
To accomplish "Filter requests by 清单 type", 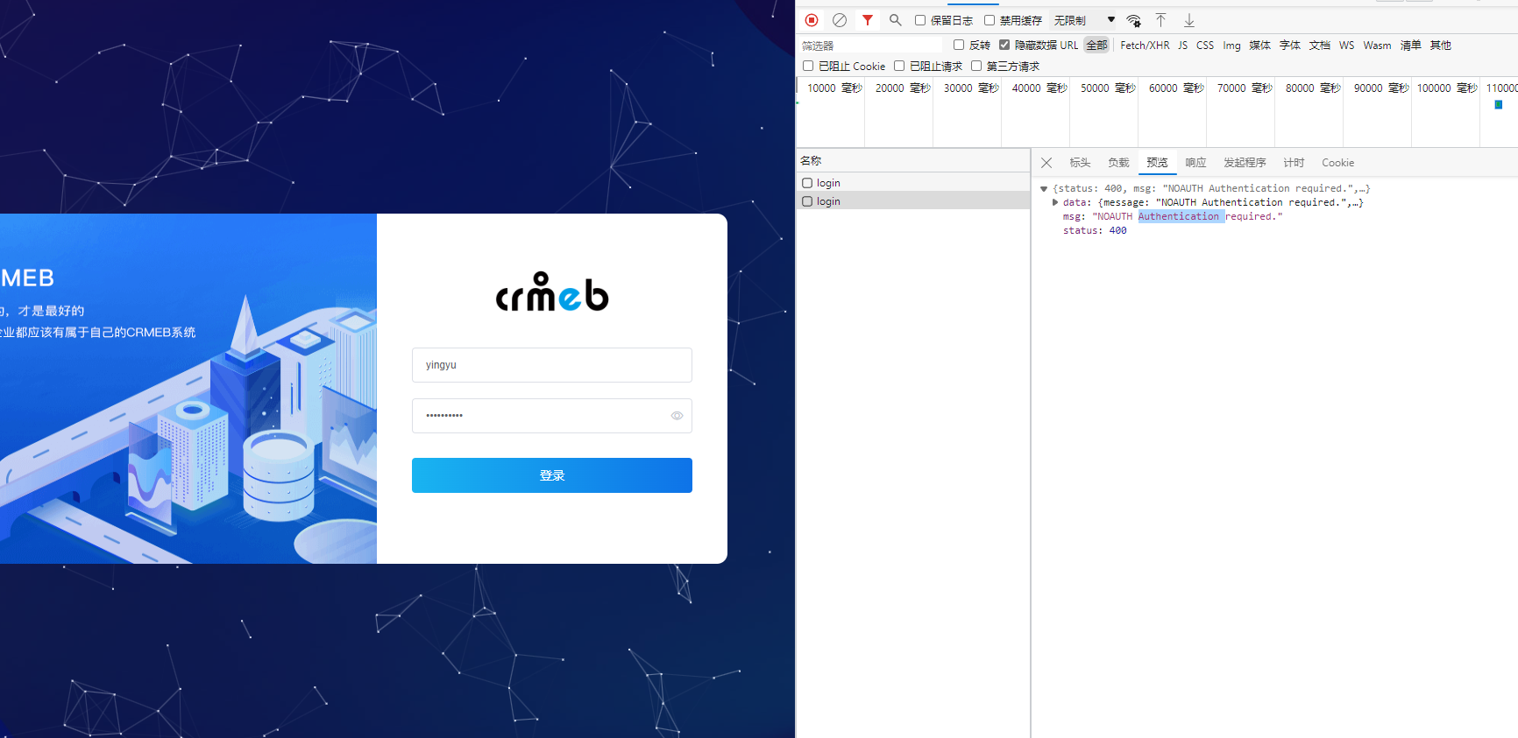I will click(x=1410, y=46).
